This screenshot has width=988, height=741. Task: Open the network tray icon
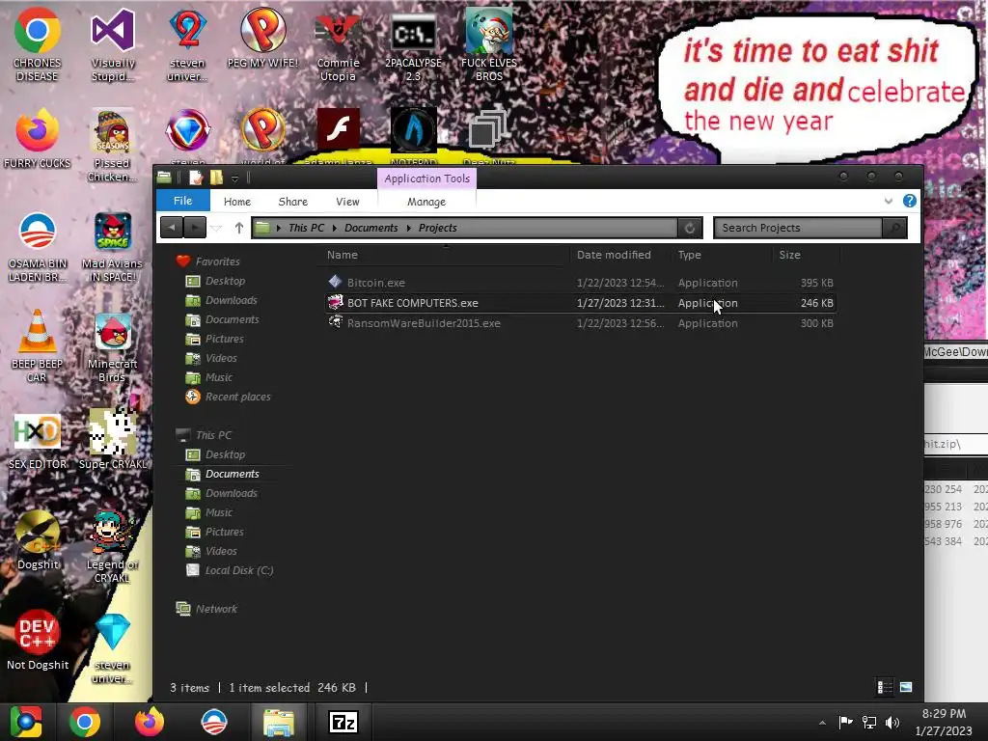tap(869, 723)
